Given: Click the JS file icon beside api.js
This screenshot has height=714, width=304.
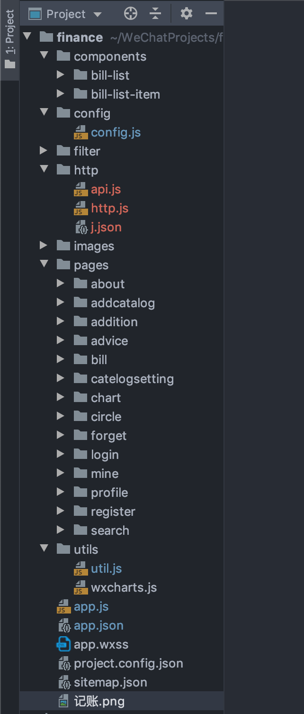Looking at the screenshot, I should pos(80,189).
